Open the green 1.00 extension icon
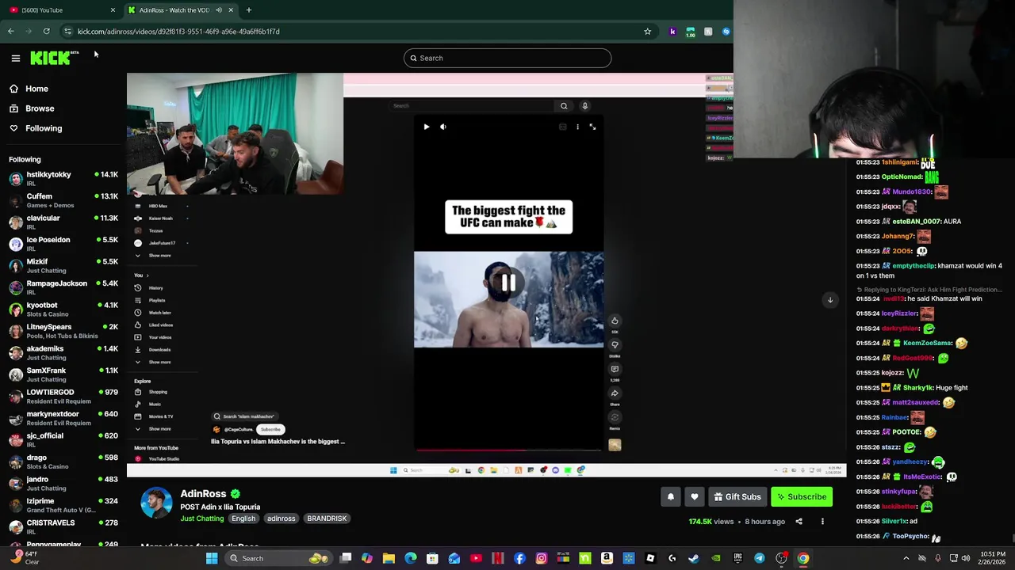The image size is (1015, 570). [691, 32]
